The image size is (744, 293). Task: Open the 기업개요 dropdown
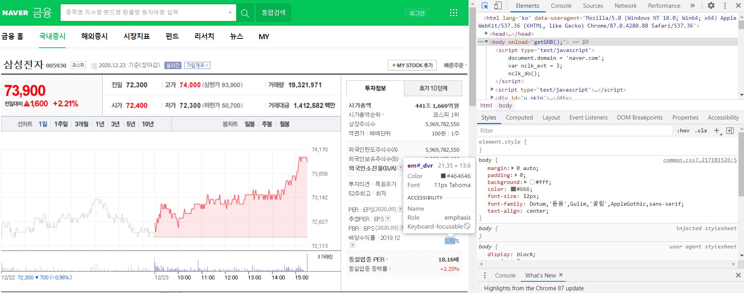pos(197,65)
